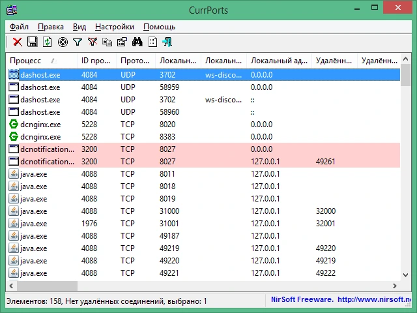Image resolution: width=417 pixels, height=313 pixels.
Task: Sort by the ID про... column header
Action: 96,61
